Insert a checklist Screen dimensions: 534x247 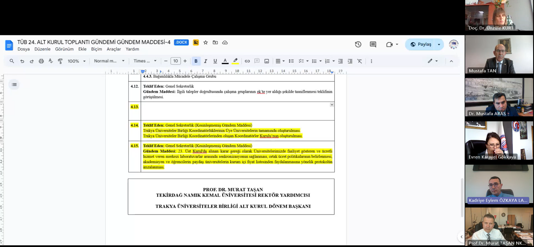(x=301, y=61)
